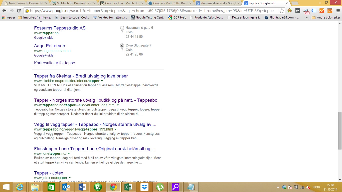
Task: Open dropdown arrow next to jotex.no/tepper URL
Action: tap(70, 178)
